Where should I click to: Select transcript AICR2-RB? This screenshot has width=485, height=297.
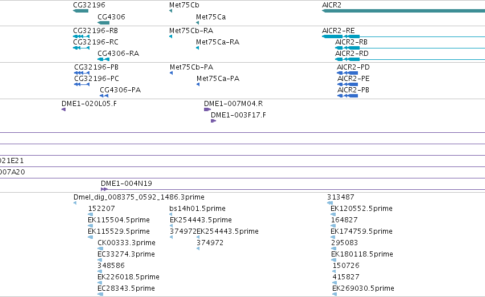click(352, 42)
